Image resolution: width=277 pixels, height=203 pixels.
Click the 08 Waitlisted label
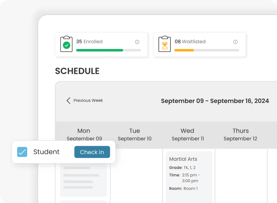[190, 42]
